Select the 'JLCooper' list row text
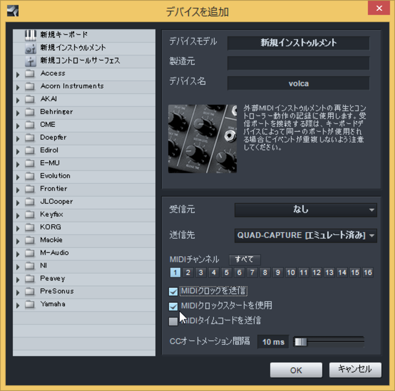 click(56, 202)
